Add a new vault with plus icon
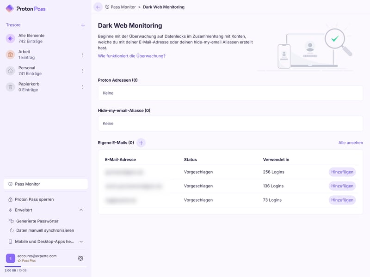Screen dimensions: 370x277 click(x=83, y=25)
